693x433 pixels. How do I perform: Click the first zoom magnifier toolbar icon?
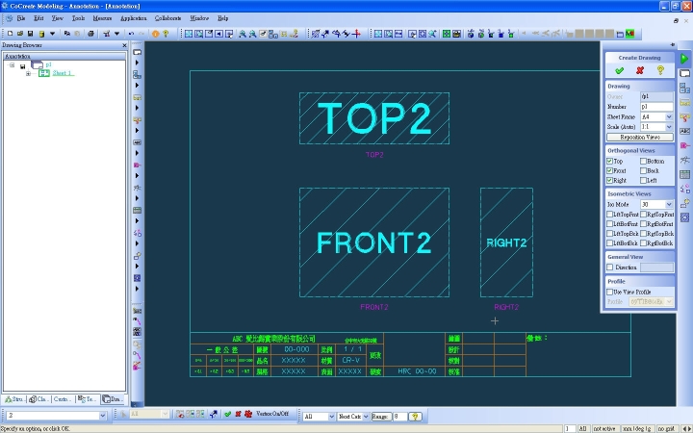[x=243, y=34]
